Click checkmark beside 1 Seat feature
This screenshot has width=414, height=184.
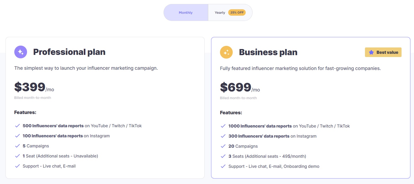click(17, 156)
